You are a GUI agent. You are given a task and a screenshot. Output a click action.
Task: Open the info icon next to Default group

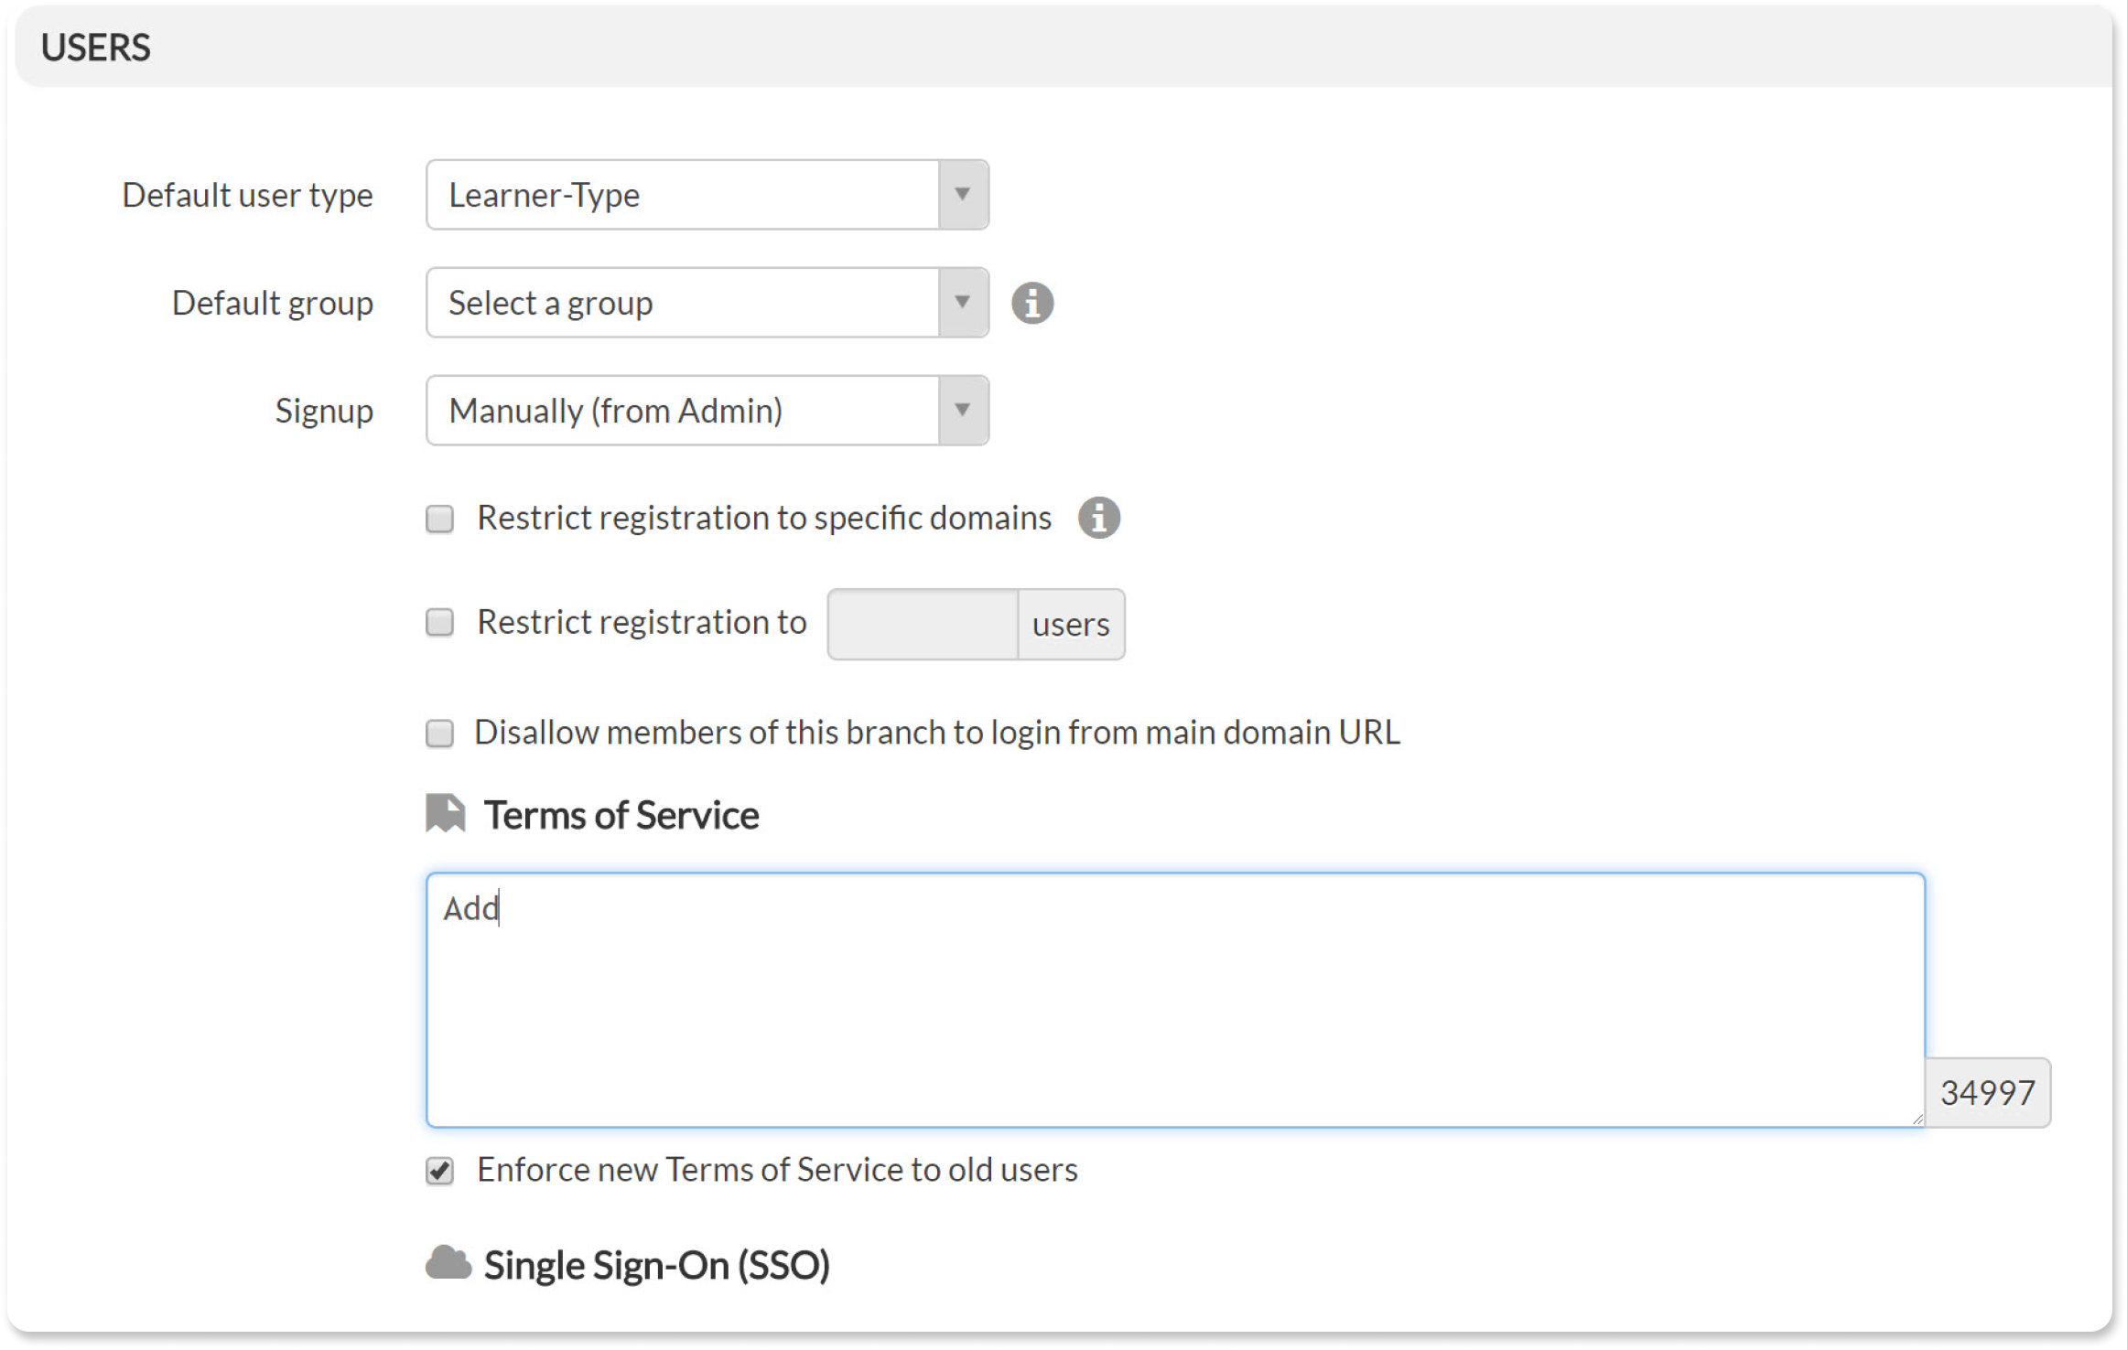1032,303
